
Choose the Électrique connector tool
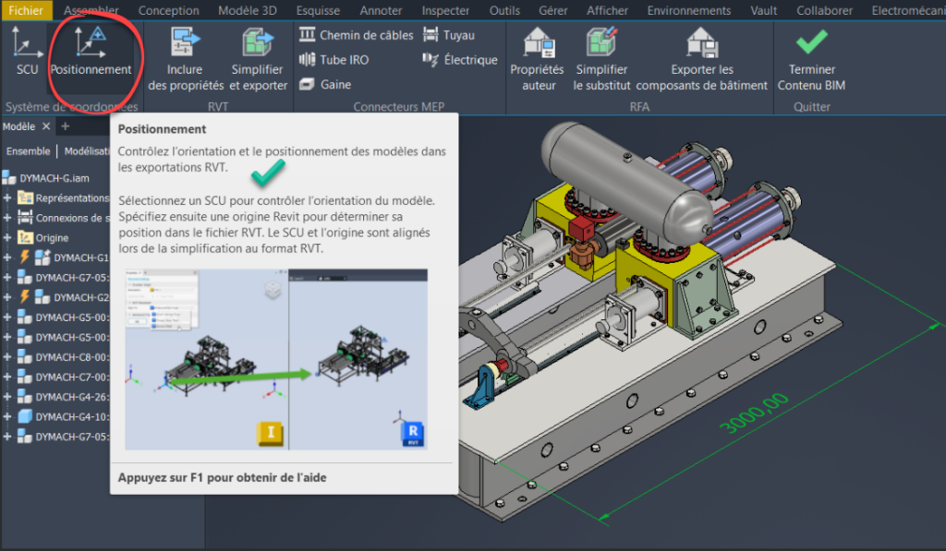pos(460,60)
